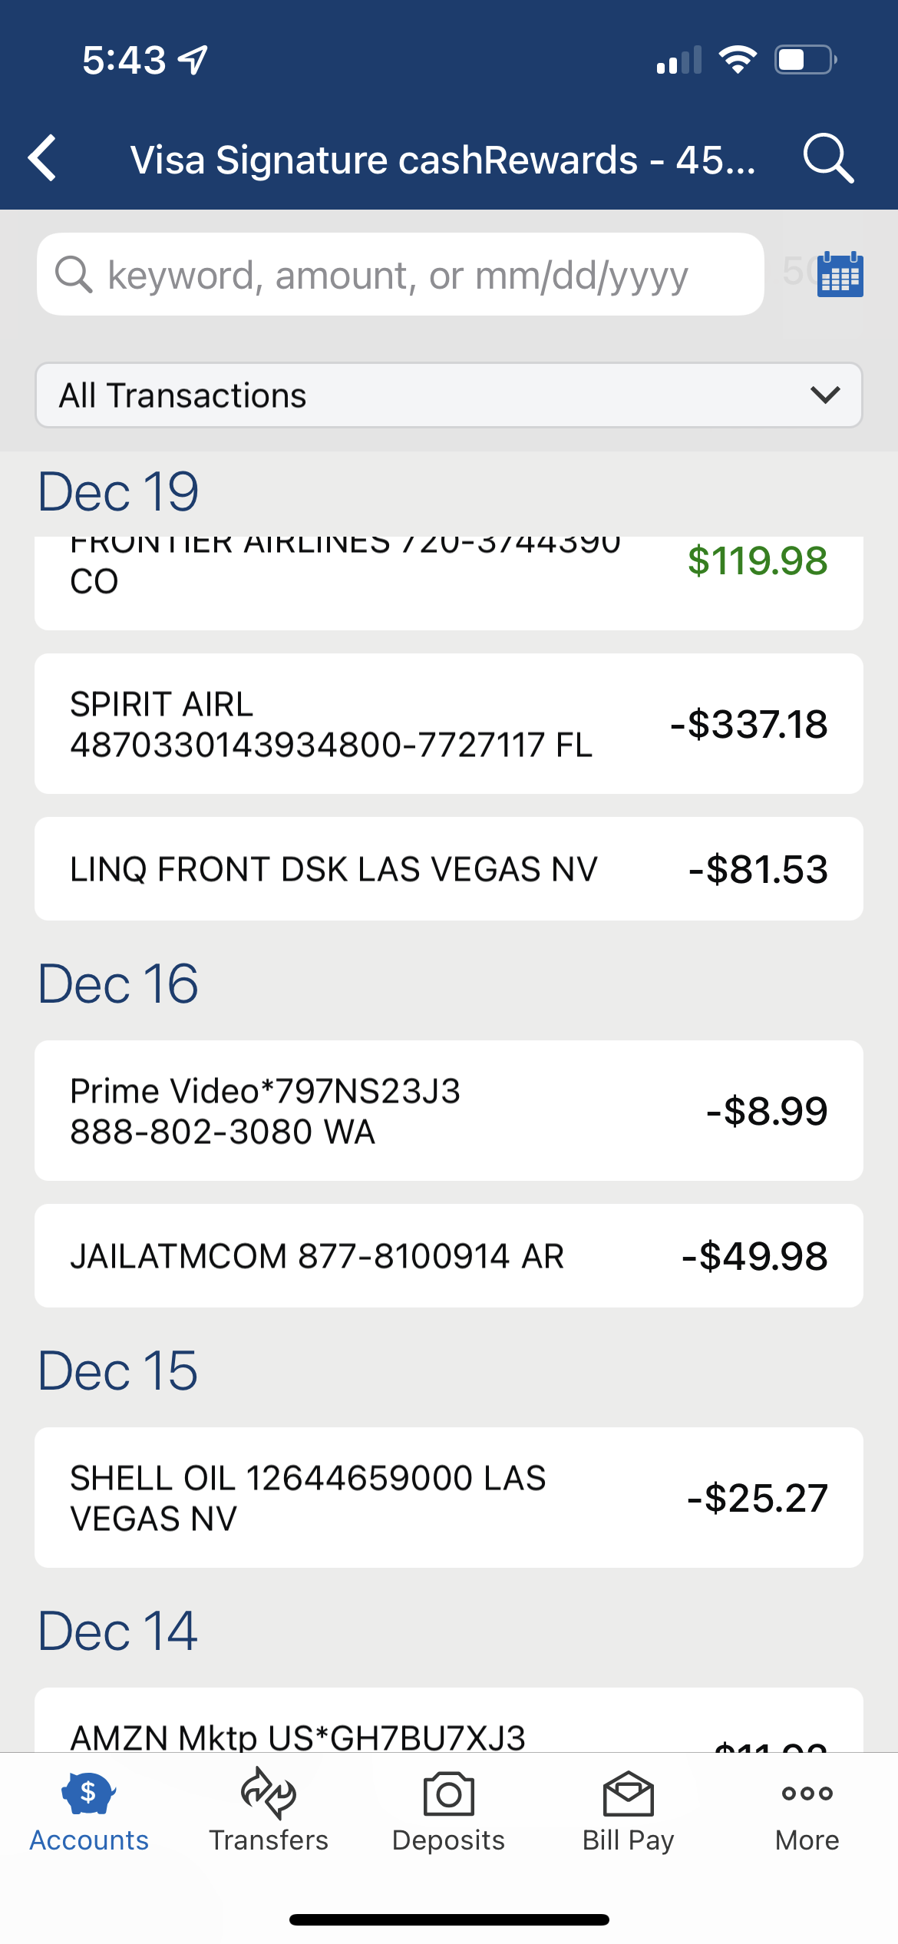Open the calendar date picker icon
898x1944 pixels.
click(x=840, y=274)
